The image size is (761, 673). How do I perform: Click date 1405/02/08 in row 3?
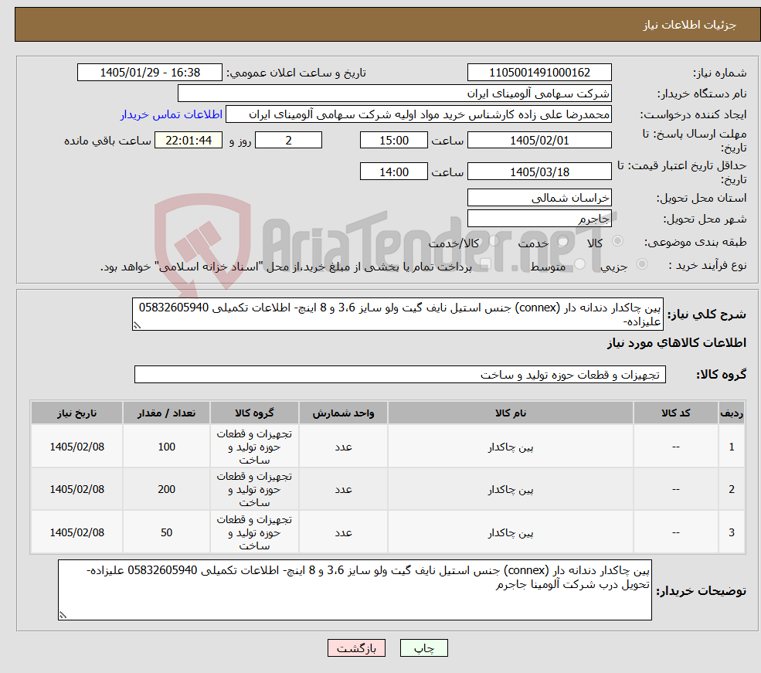click(76, 532)
